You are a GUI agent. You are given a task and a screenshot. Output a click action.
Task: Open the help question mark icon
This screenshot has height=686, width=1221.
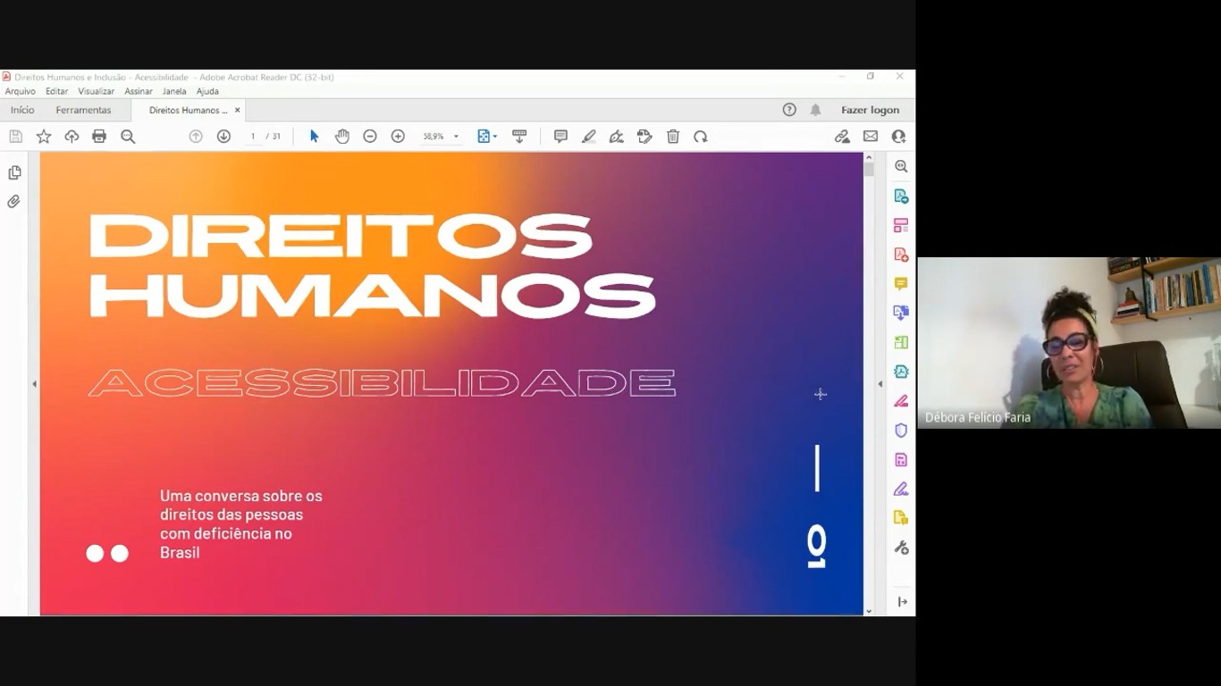[789, 110]
